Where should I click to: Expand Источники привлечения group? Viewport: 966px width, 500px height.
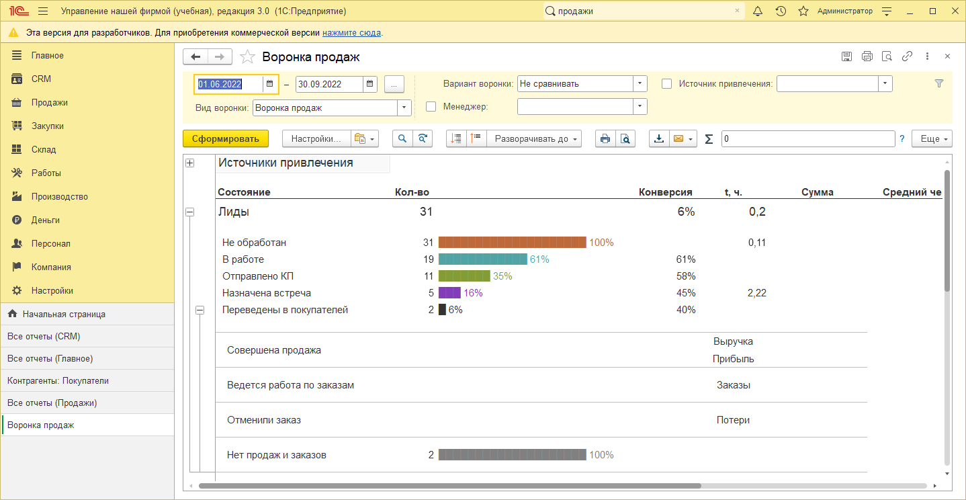(x=189, y=163)
